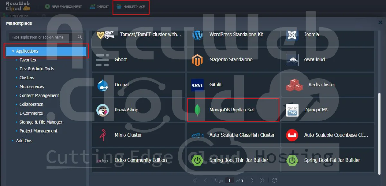Open the Favorites category
The width and height of the screenshot is (386, 186).
tap(28, 60)
